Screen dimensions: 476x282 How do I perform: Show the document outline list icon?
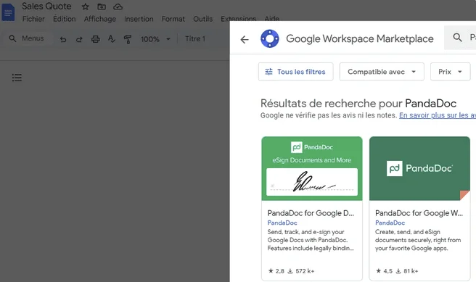coord(17,78)
